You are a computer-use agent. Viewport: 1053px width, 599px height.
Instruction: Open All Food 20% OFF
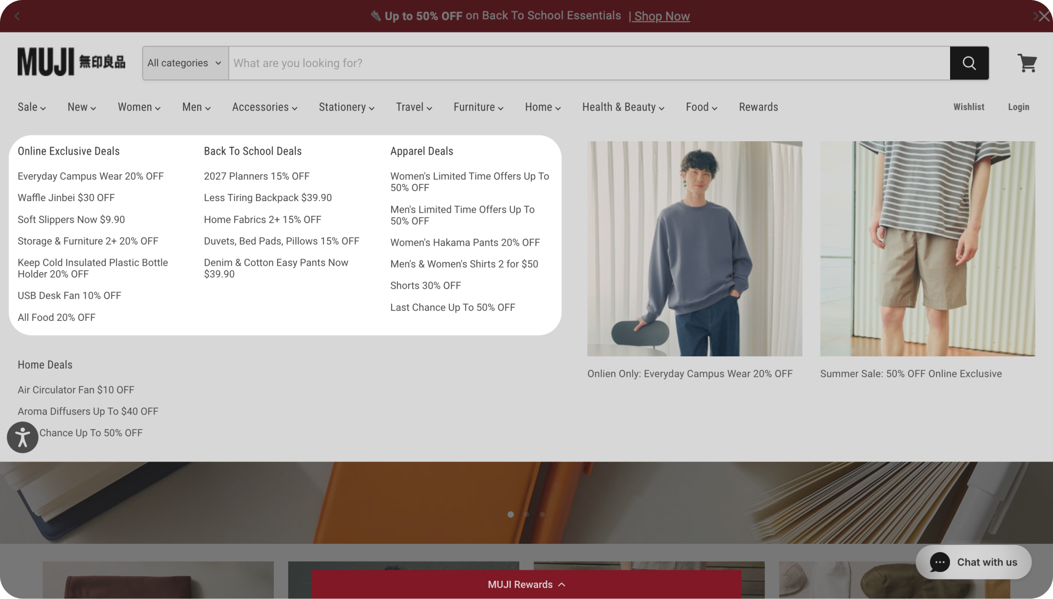(56, 317)
